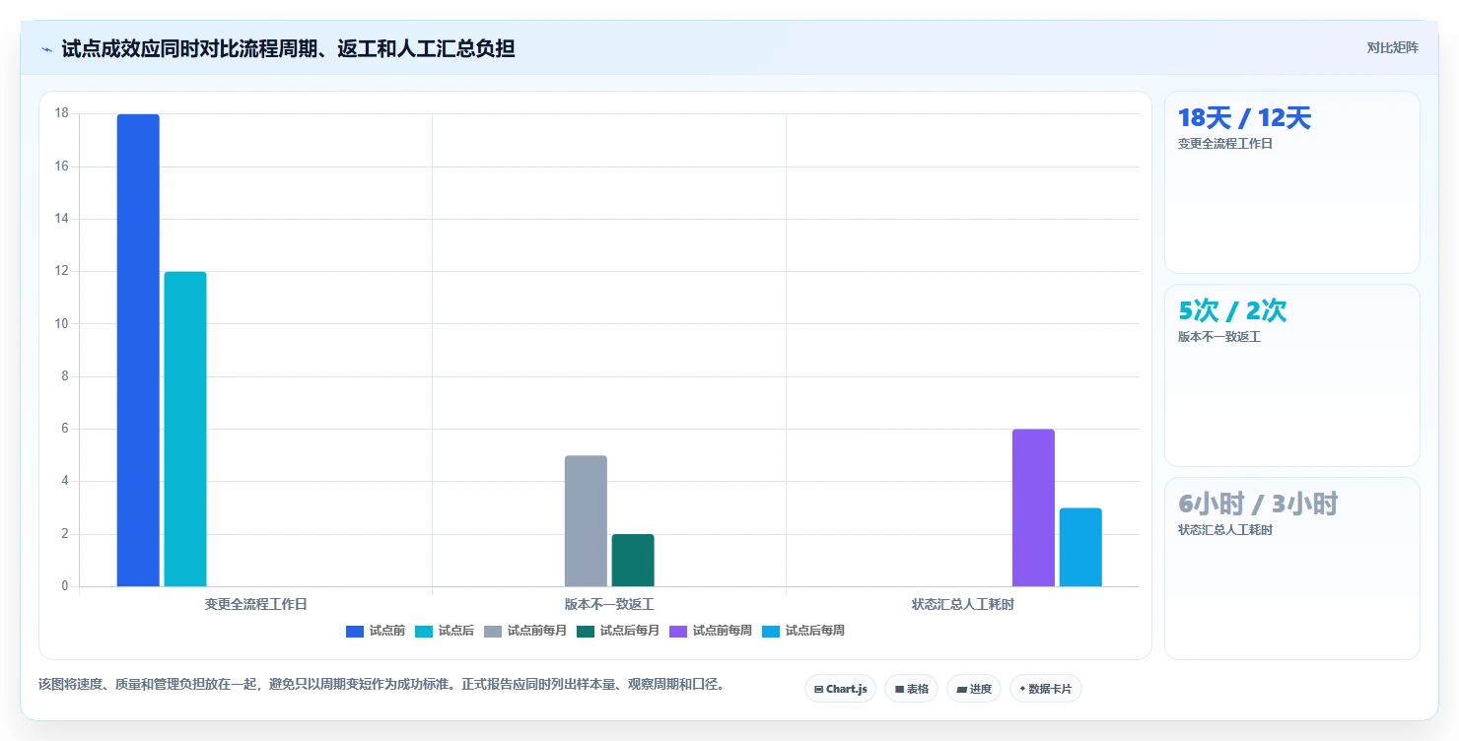
Task: Click the lightning icon beside the title
Action: click(46, 49)
